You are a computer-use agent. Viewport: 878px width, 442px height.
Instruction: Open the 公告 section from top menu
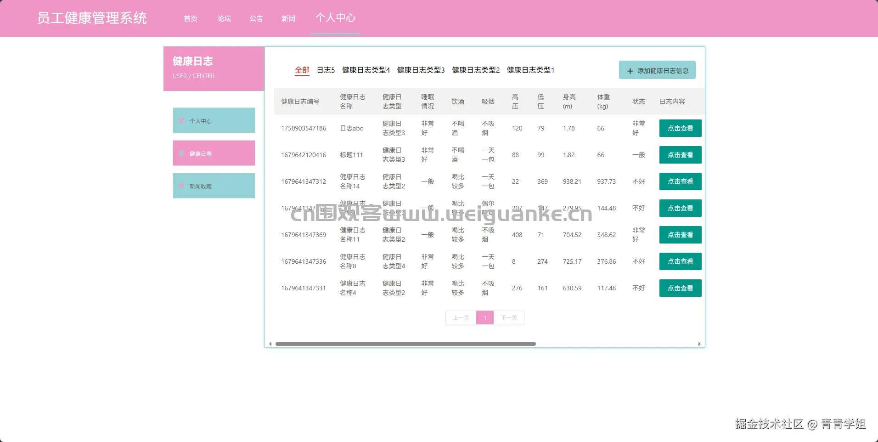256,18
